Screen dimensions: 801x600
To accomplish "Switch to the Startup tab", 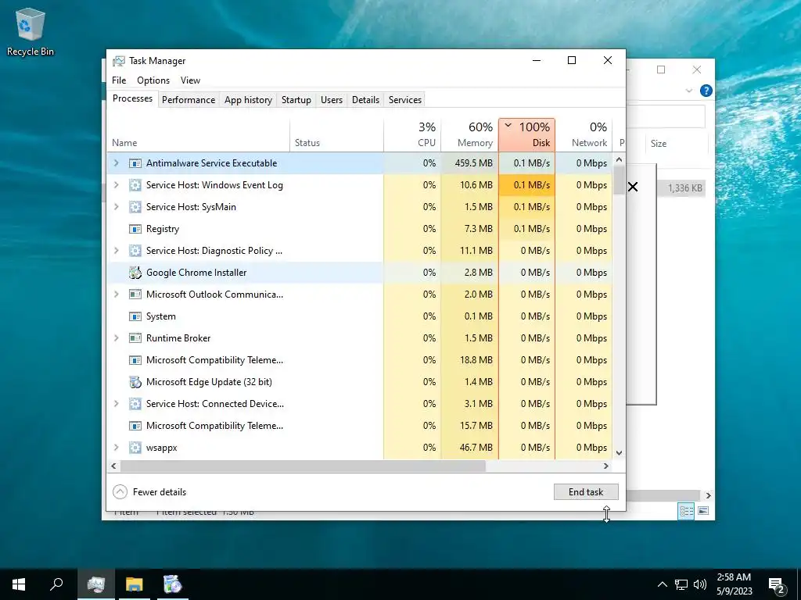I will coord(296,100).
